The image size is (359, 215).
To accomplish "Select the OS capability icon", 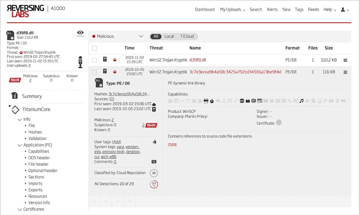I will click(x=242, y=101).
